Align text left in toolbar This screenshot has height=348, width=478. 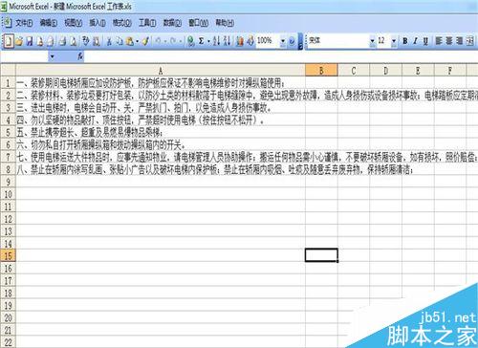pos(439,41)
